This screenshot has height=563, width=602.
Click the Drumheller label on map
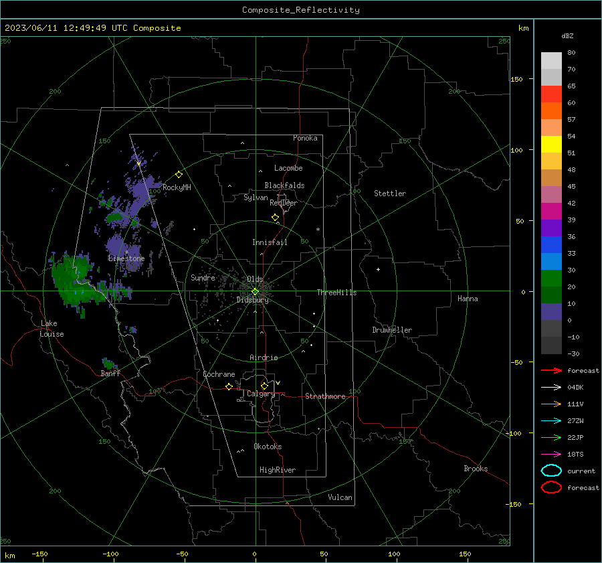click(x=392, y=330)
